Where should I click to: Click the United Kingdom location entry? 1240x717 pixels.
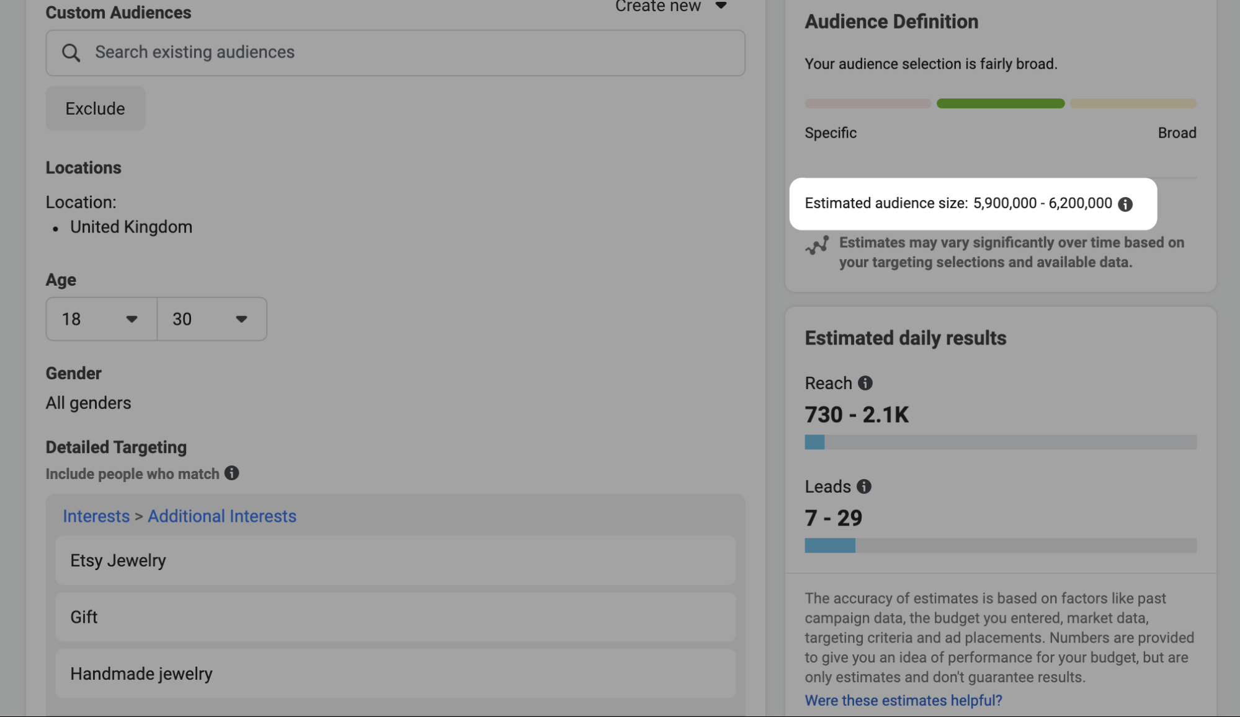click(131, 226)
